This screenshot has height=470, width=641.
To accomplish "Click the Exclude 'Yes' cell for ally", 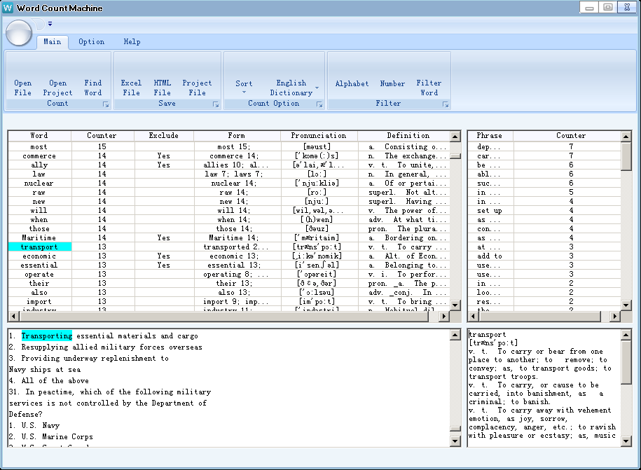I will tap(163, 165).
